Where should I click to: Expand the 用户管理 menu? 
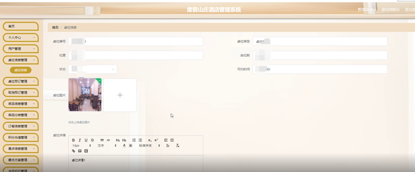coord(21,49)
